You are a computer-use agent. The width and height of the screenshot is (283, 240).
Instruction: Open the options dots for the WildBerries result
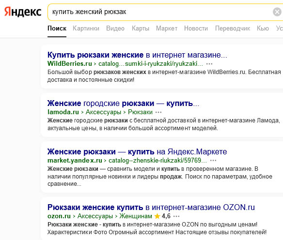[x=209, y=64]
